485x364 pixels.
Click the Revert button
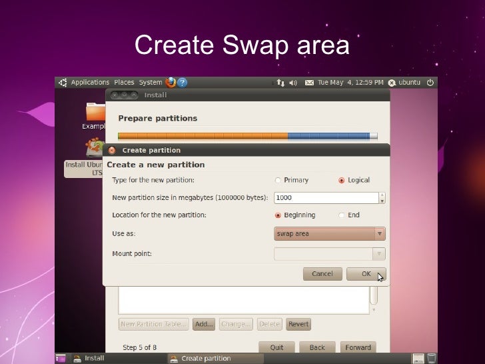pos(298,324)
